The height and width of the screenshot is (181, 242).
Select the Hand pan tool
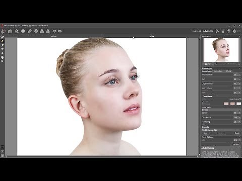3,57
